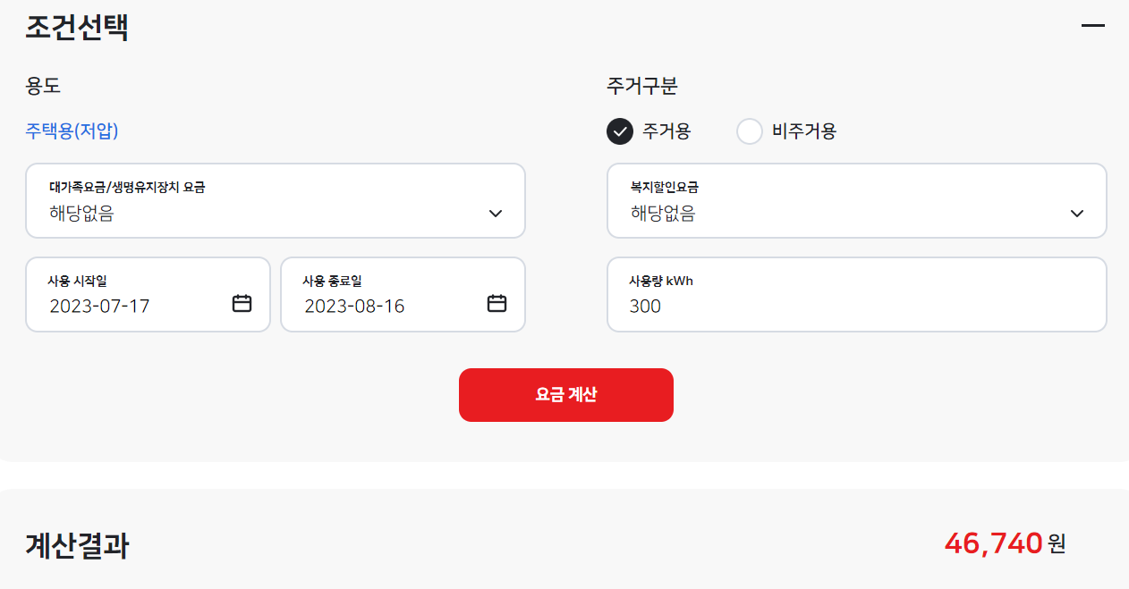Click the 사용량 kWh input showing 300
This screenshot has height=589, width=1129.
point(857,306)
